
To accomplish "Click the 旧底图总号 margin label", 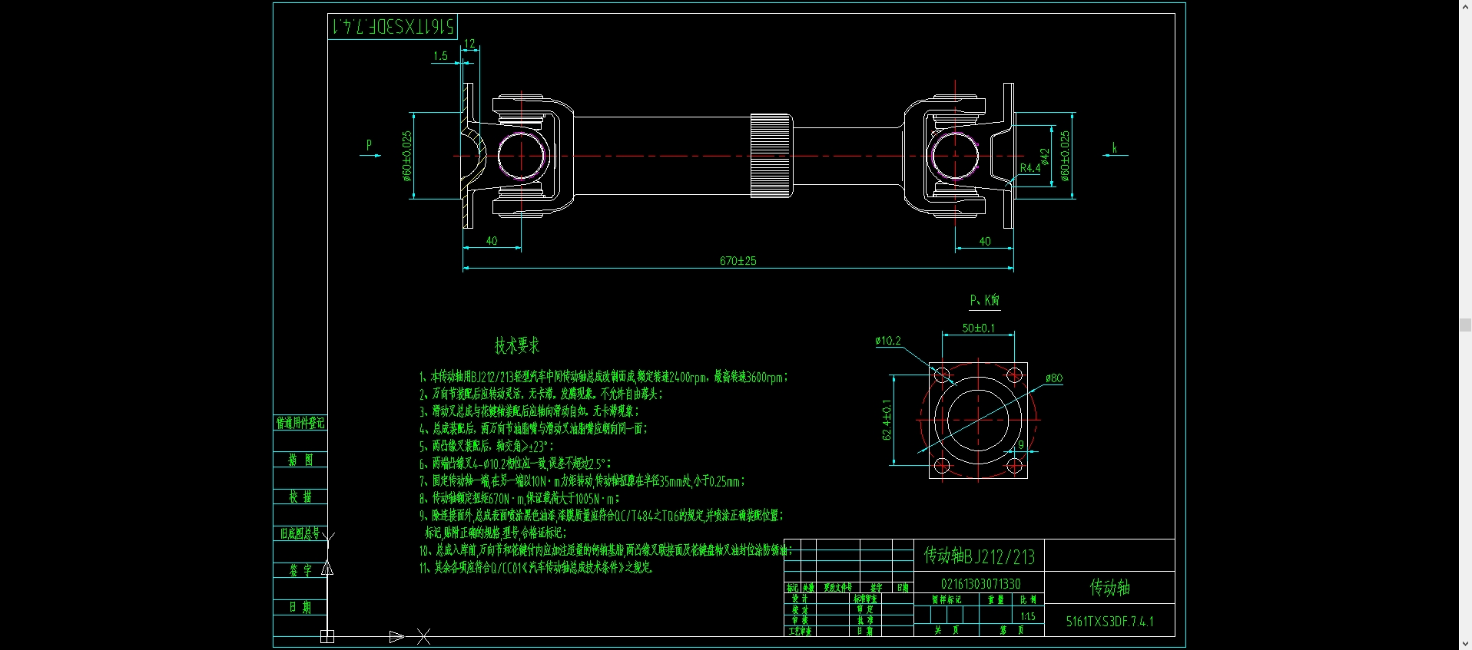I will click(300, 533).
